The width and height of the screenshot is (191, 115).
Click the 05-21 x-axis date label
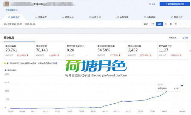93,111
